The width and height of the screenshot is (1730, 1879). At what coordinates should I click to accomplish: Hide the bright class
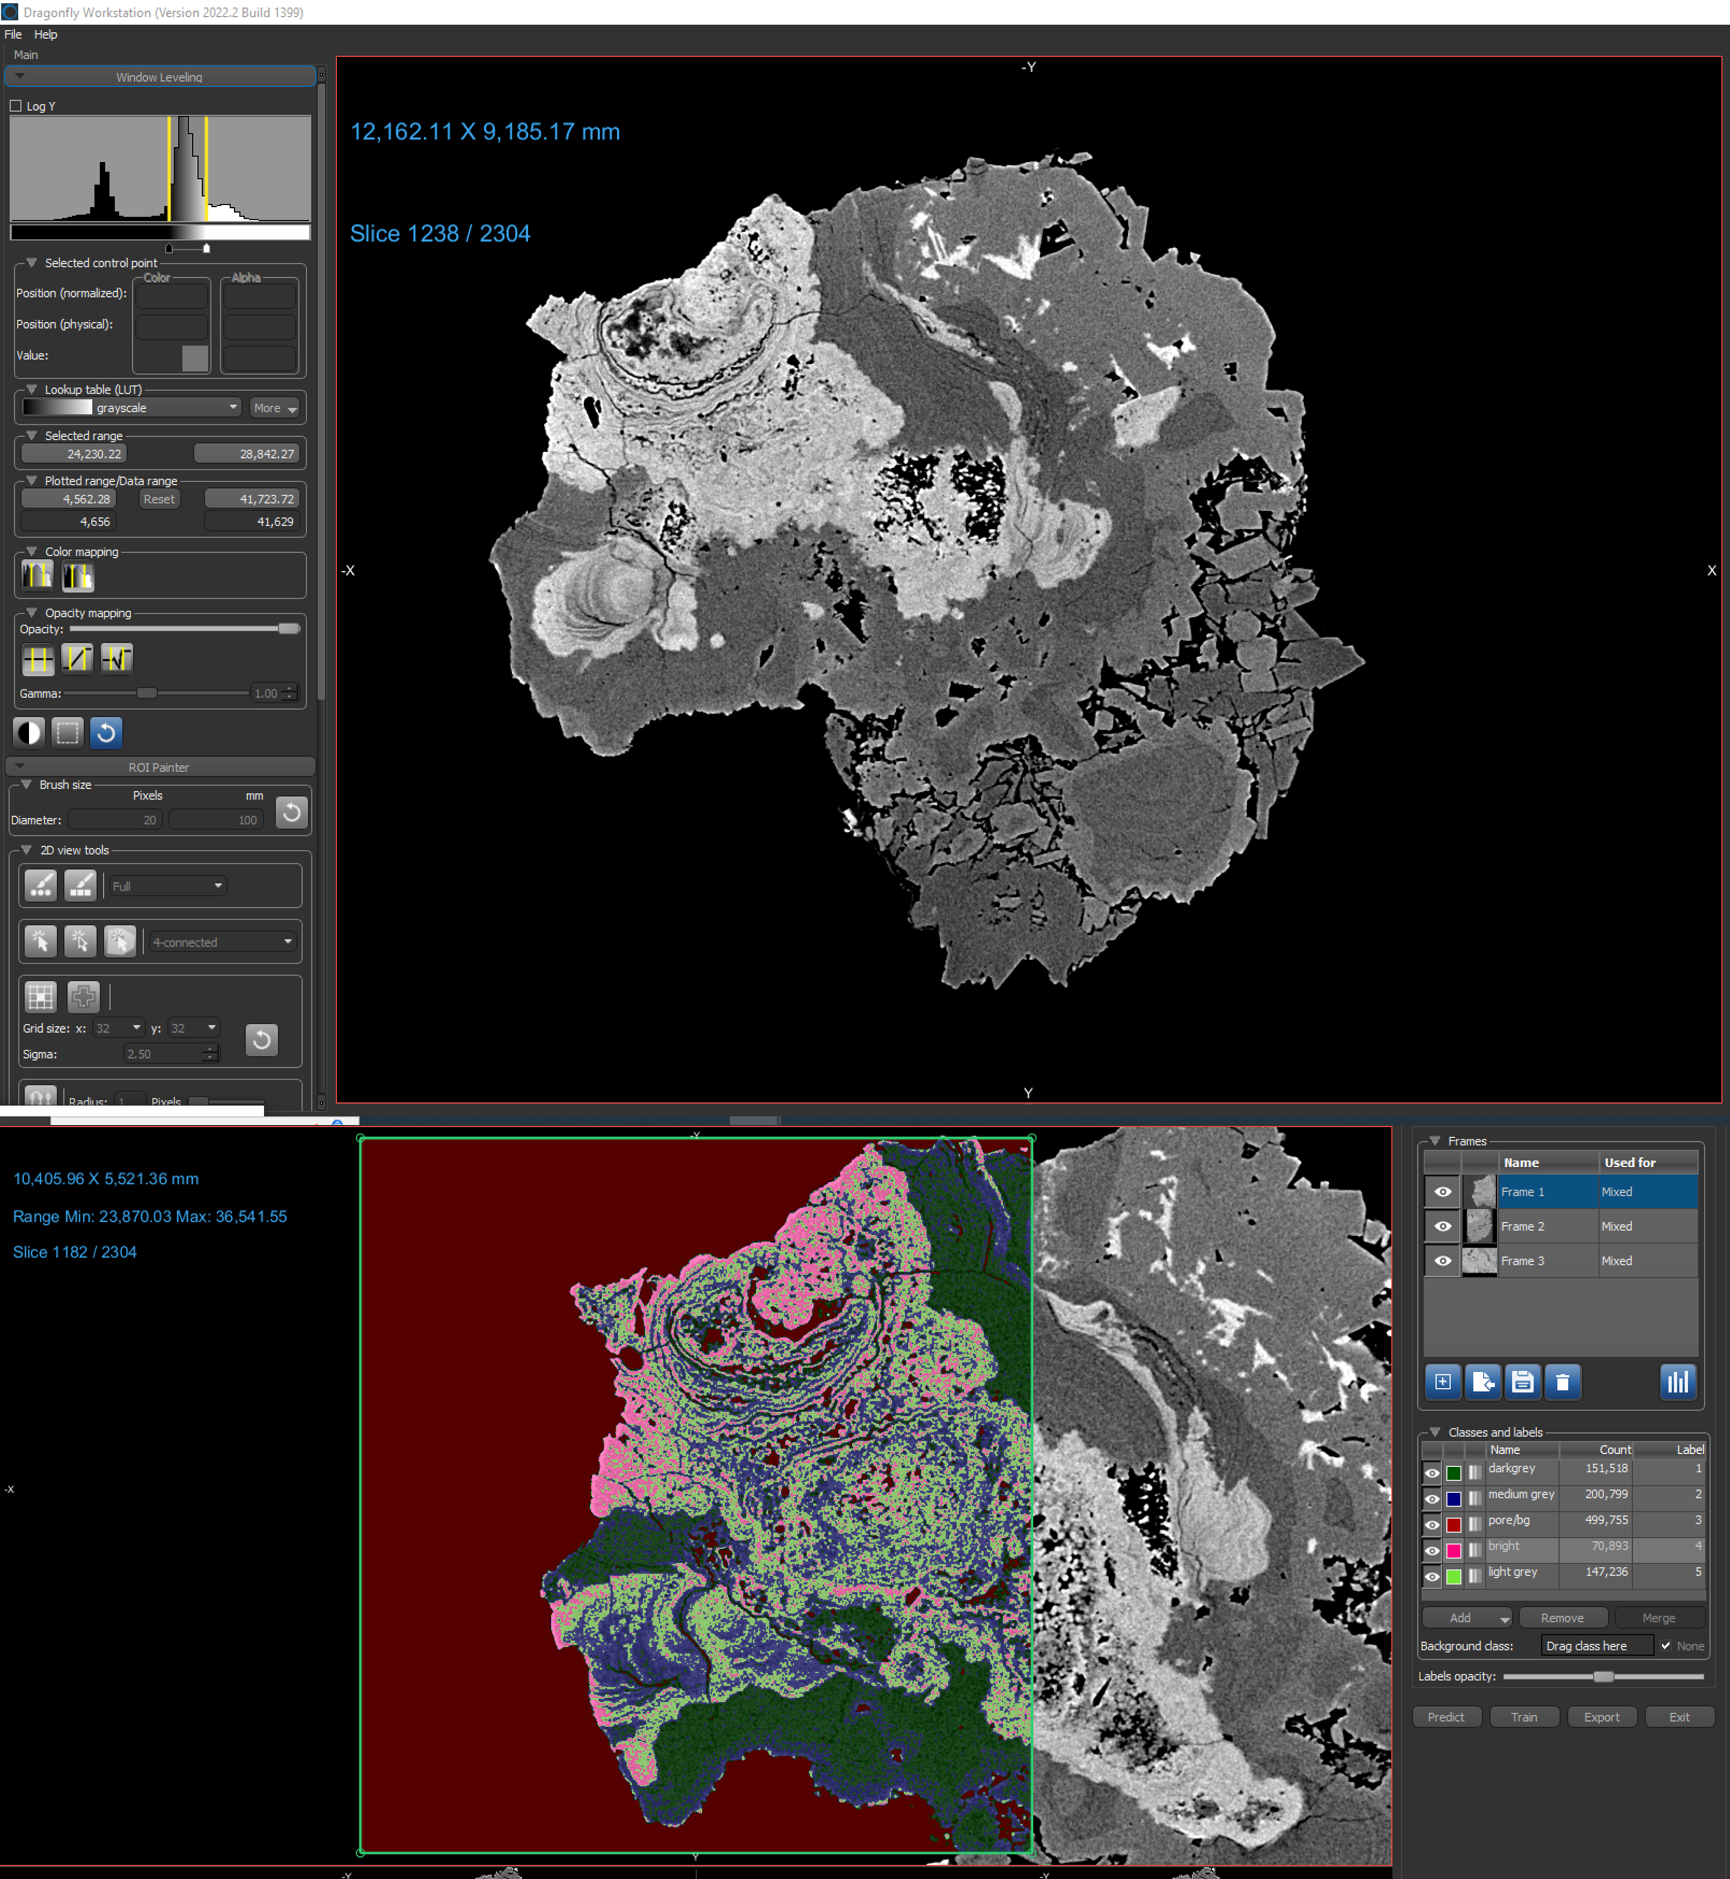pyautogui.click(x=1432, y=1550)
